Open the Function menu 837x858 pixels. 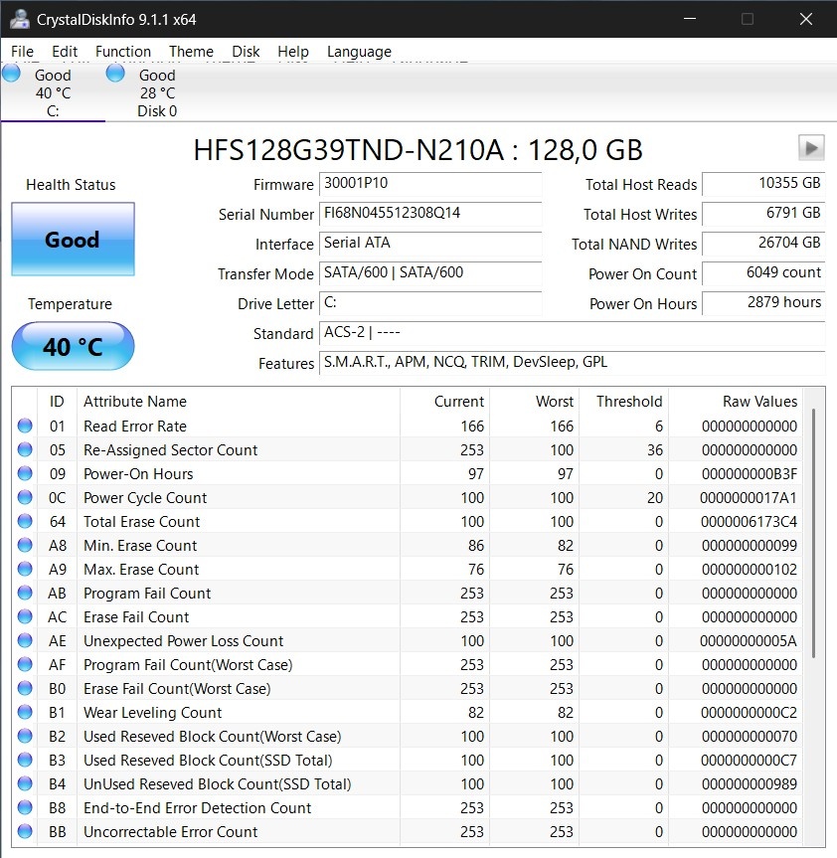coord(123,51)
